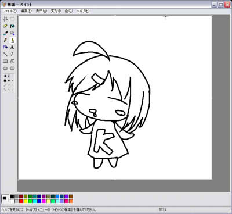This screenshot has width=232, height=214.
Task: Click the help hint text in status bar
Action: click(48, 209)
